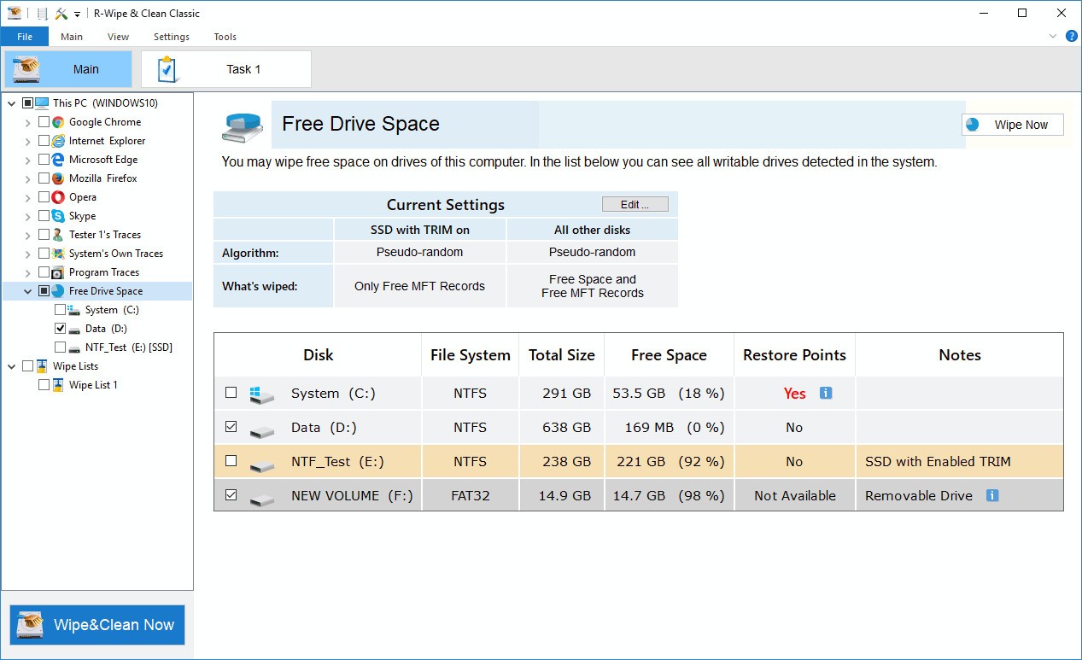
Task: Click the blue info icon beside Restore Points Yes
Action: point(825,393)
